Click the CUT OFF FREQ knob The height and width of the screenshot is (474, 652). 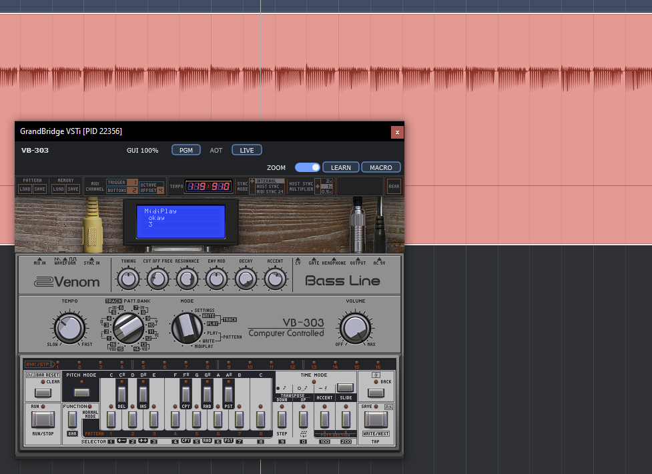point(157,279)
